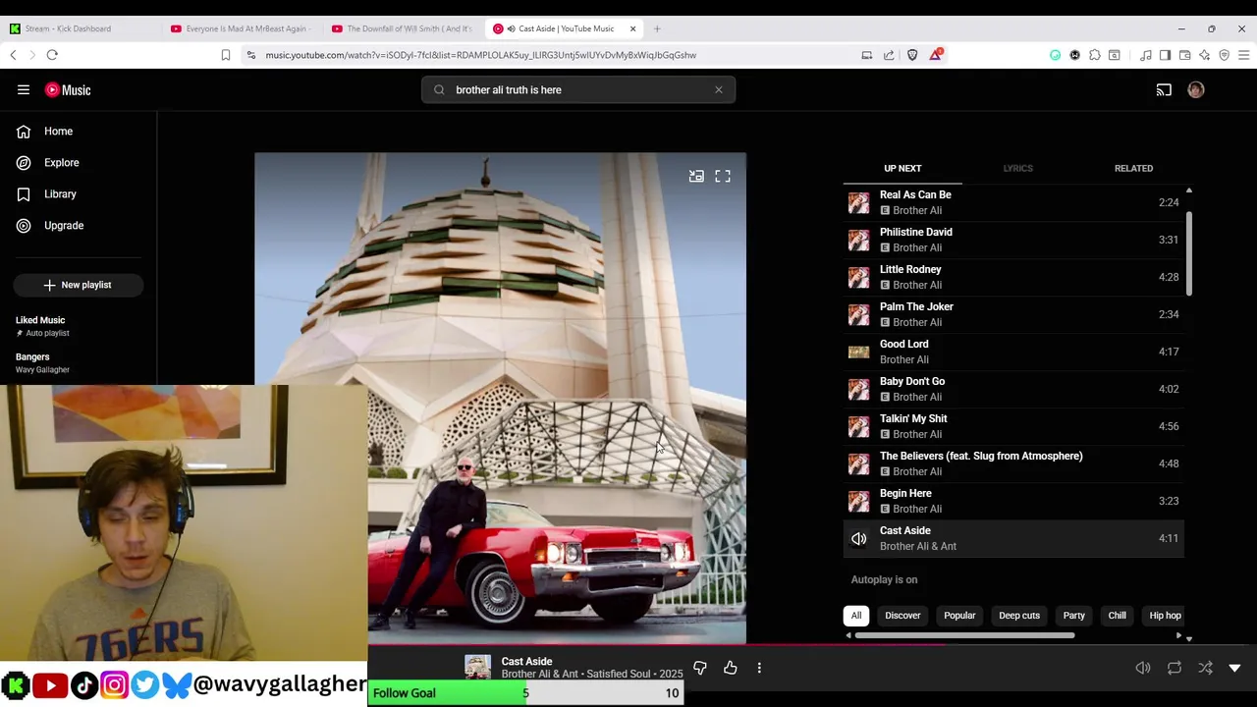
Task: Select the Popular filter chip
Action: coord(959,616)
